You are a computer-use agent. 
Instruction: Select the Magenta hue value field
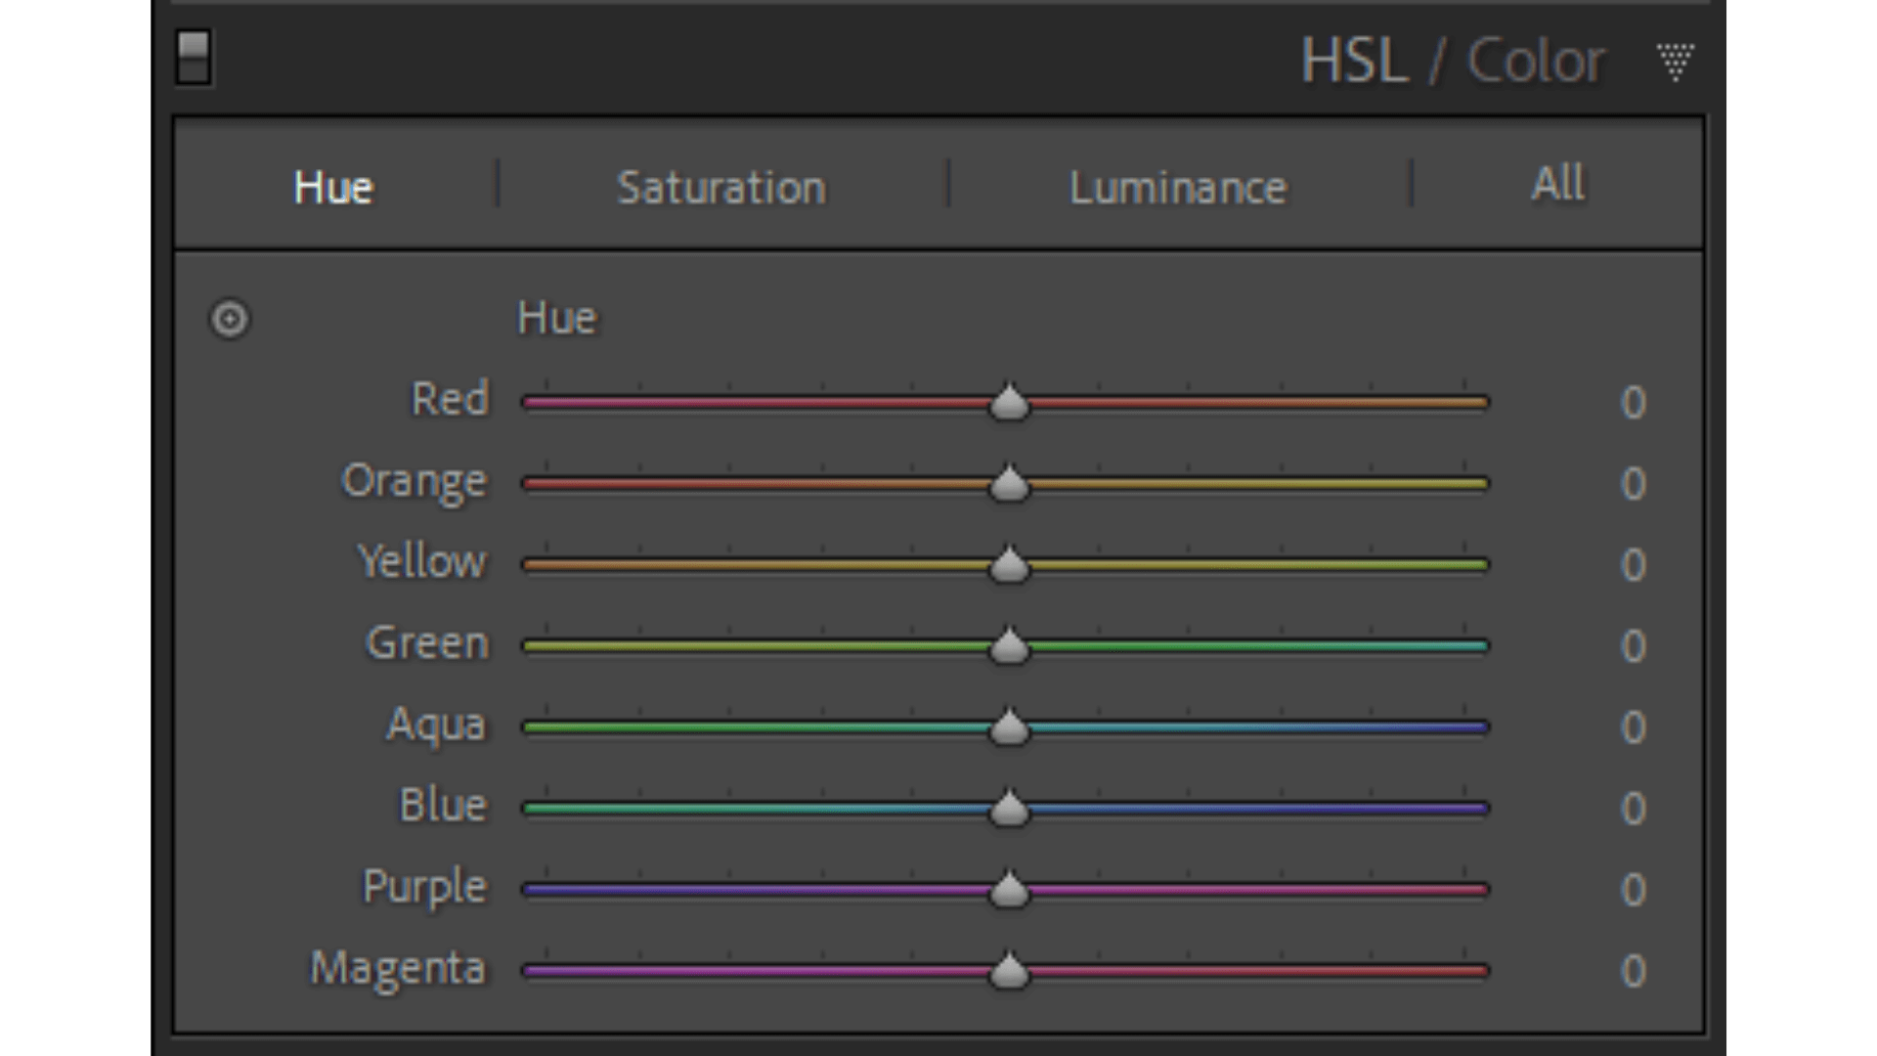pos(1633,970)
